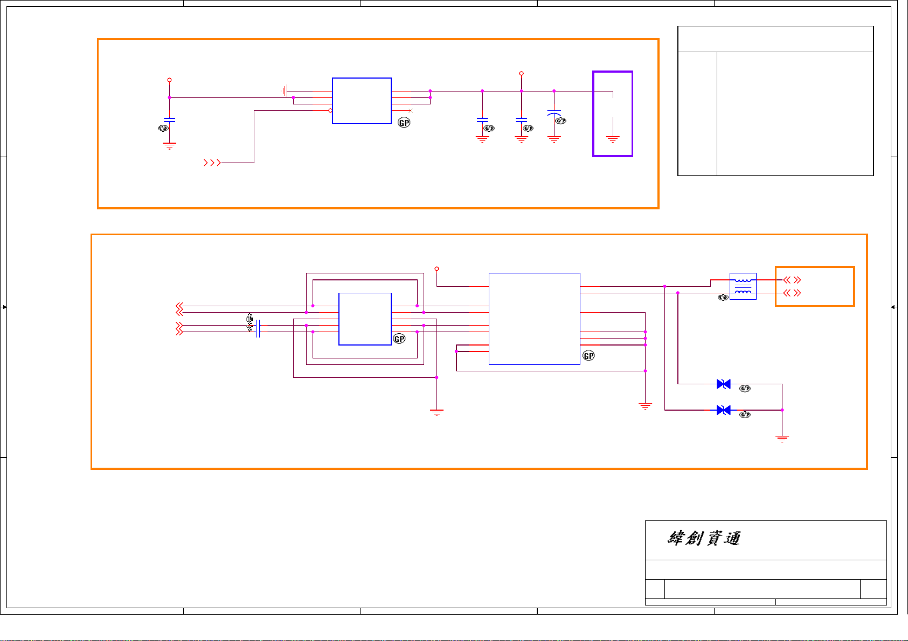Screen dimensions: 908x641
Task: Select the upper TVS diode symbol
Action: tap(724, 384)
